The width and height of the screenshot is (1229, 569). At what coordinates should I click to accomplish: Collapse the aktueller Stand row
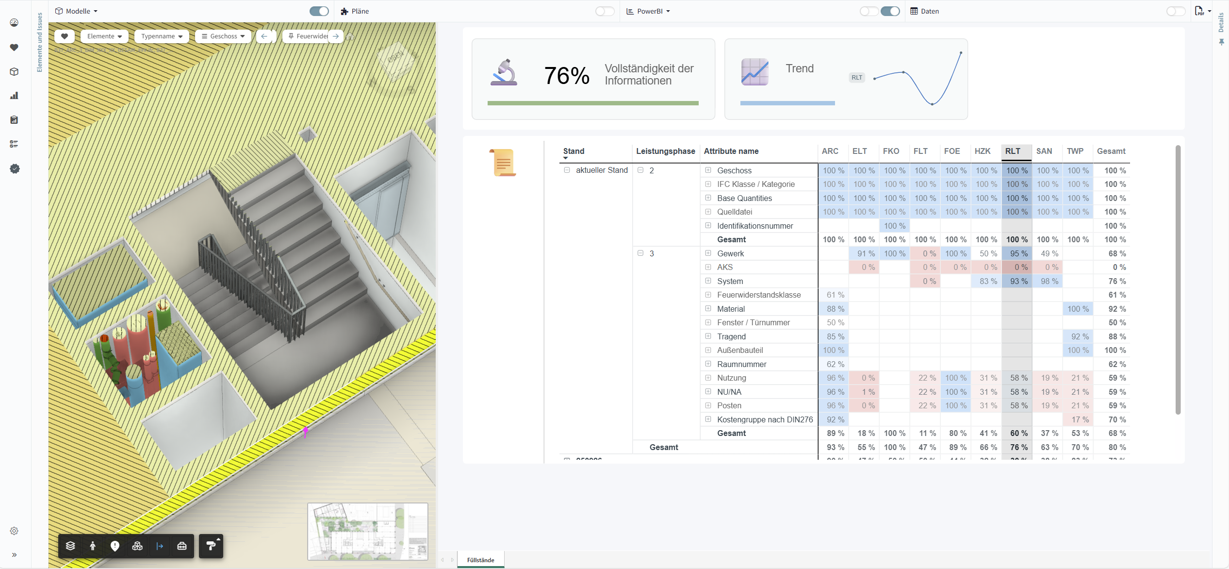pos(567,170)
